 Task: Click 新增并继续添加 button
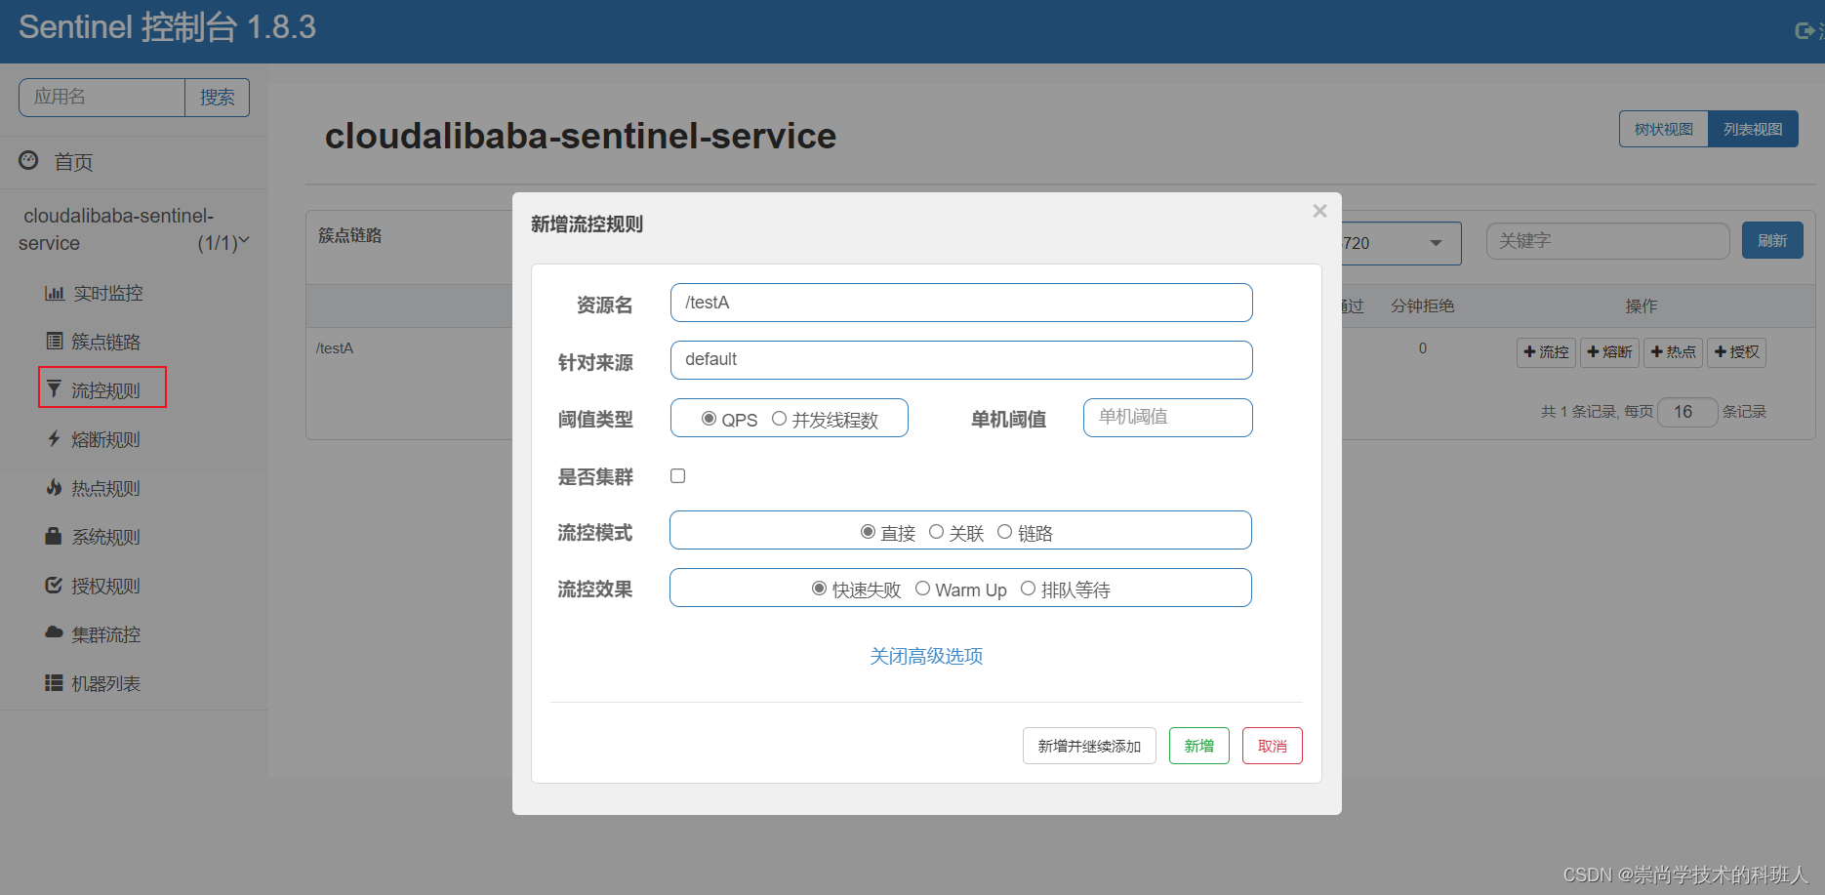[1089, 746]
